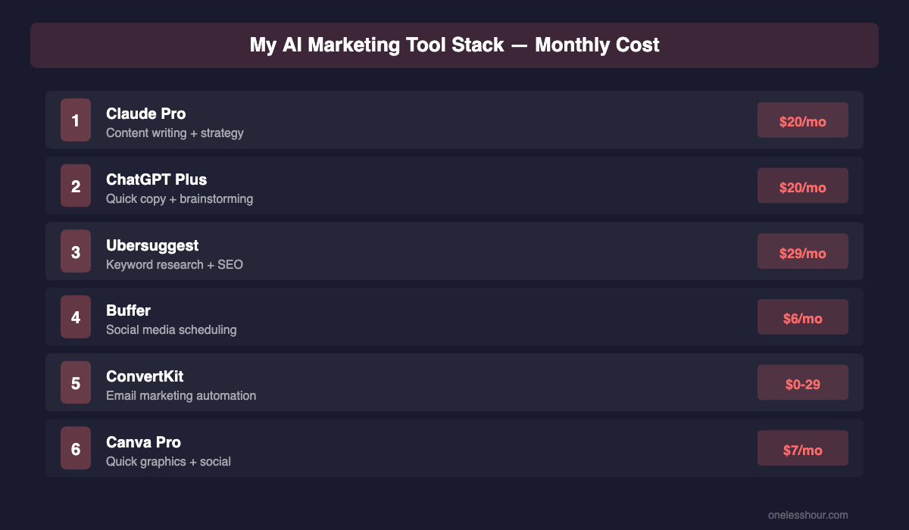Click the ChatGPT Plus tool name
Screen dimensions: 909x530
[x=157, y=179]
